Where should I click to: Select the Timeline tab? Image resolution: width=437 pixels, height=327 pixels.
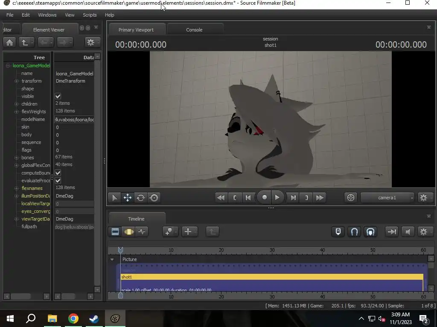tap(136, 219)
